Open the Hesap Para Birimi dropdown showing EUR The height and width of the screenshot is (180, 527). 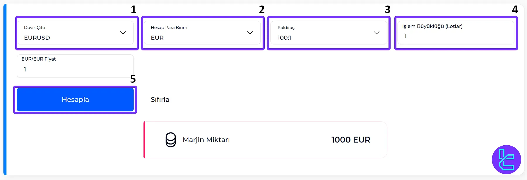pyautogui.click(x=203, y=33)
